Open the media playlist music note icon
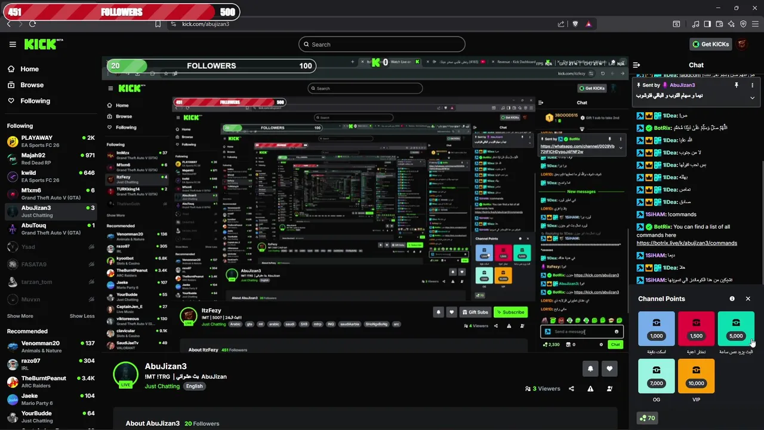764x430 pixels. tap(696, 24)
